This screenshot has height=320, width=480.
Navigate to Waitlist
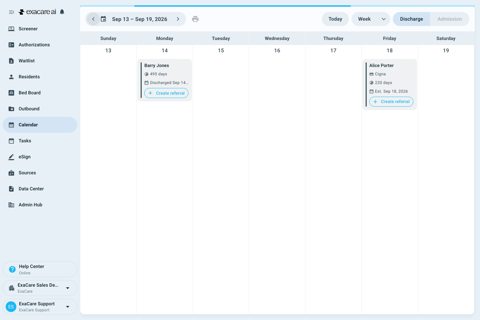click(40, 61)
